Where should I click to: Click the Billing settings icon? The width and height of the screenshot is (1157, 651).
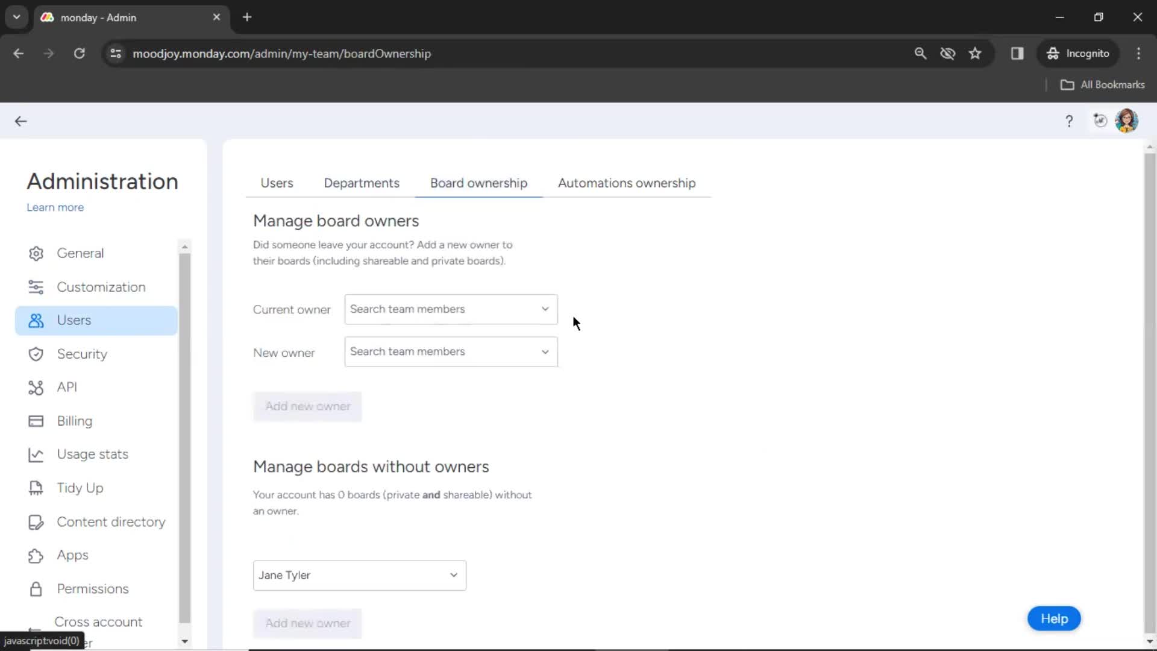[x=36, y=420]
